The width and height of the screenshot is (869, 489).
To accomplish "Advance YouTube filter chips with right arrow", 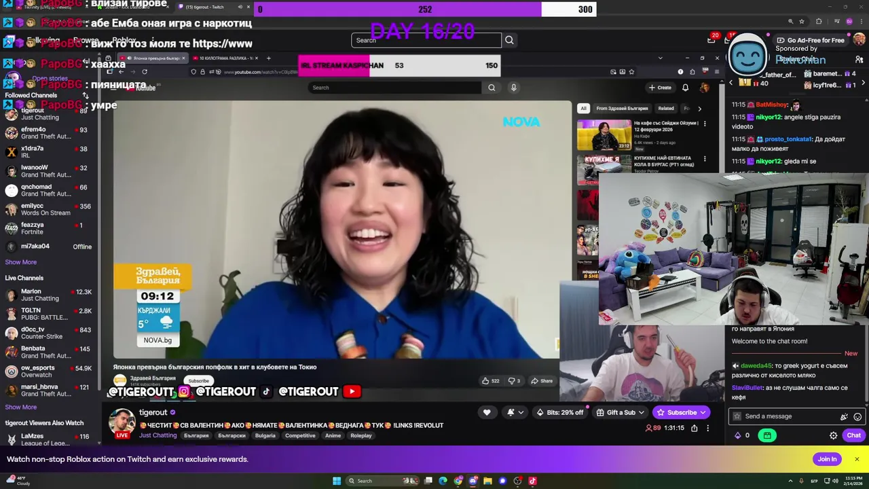I will click(x=699, y=109).
